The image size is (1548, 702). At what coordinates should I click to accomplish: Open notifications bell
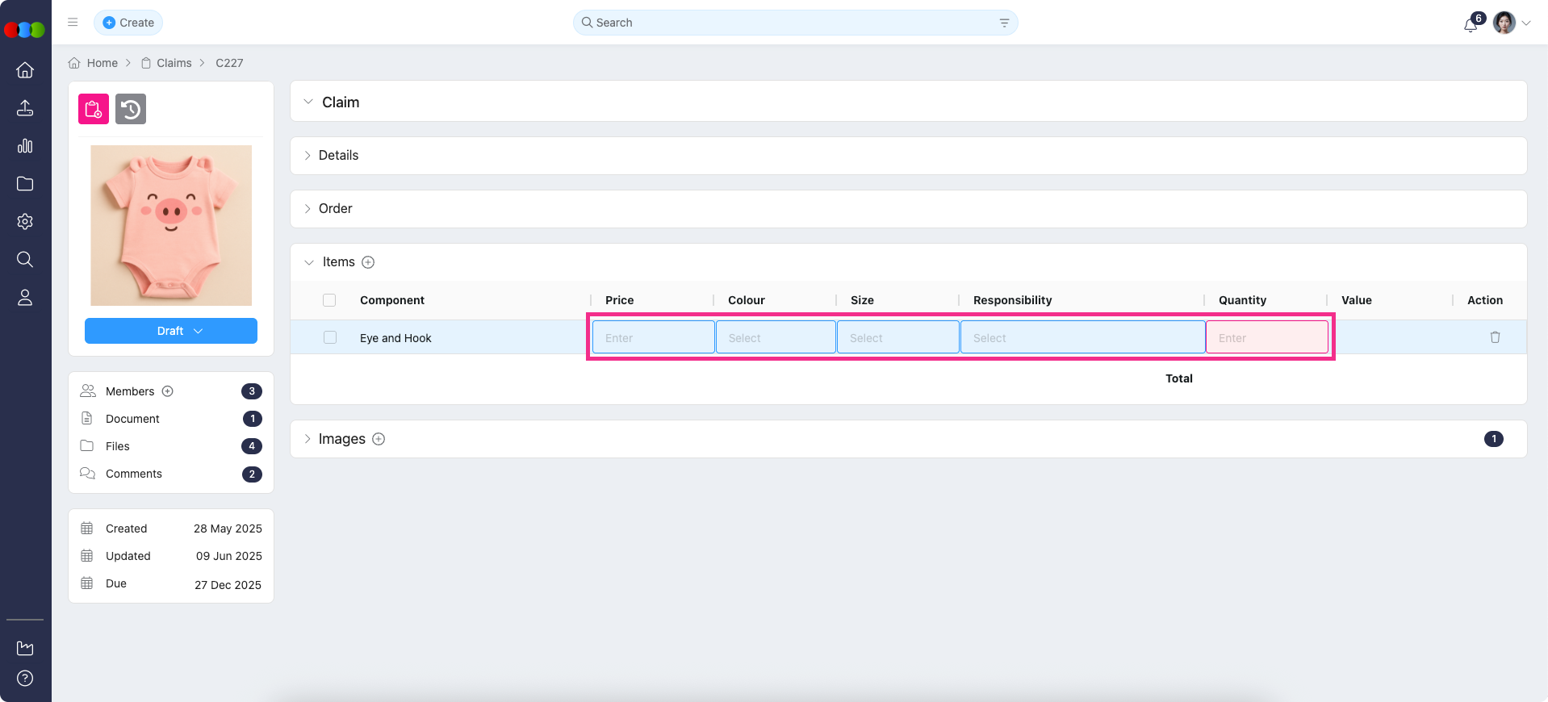1471,24
